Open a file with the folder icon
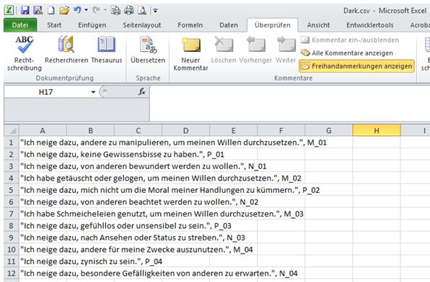Screen dimensions: 430x282 click(x=64, y=11)
